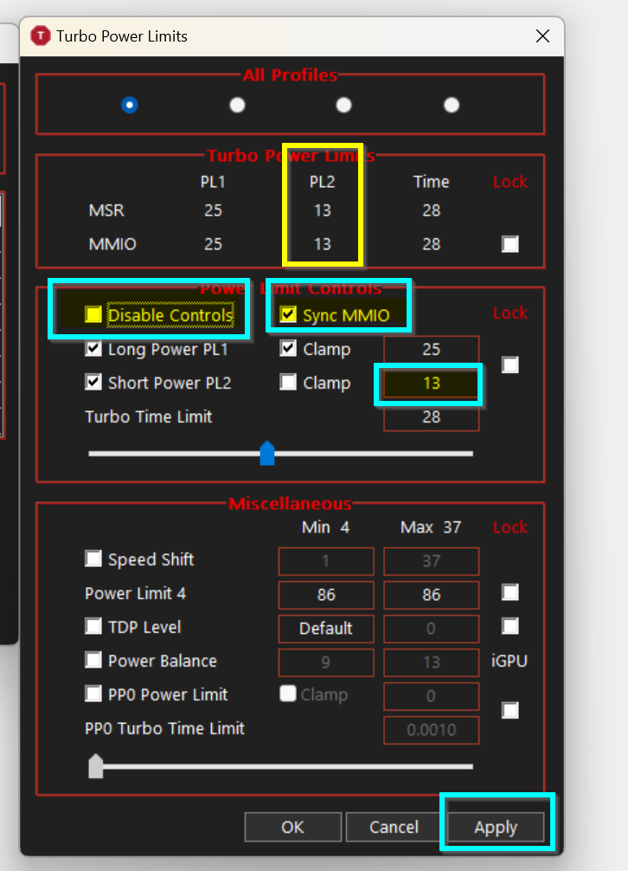Click the Max 37 label
Screen dimensions: 628x871
point(431,527)
